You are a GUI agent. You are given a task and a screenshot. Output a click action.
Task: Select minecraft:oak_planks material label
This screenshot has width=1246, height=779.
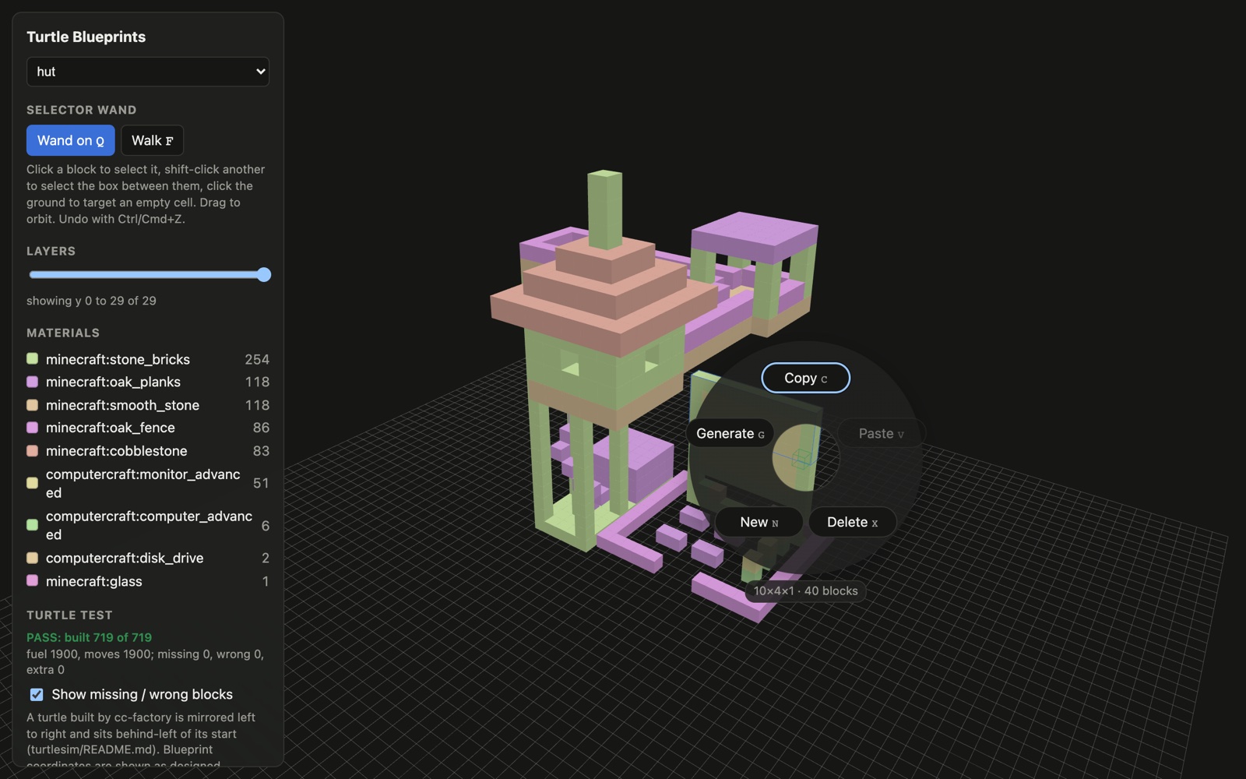tap(113, 382)
